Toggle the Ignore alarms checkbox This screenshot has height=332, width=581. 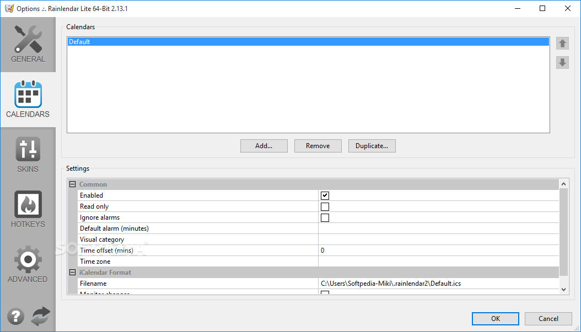tap(325, 217)
